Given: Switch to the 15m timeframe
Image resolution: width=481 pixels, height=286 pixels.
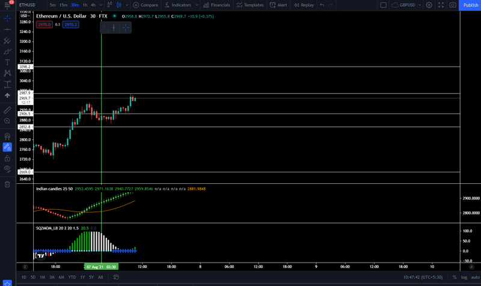Looking at the screenshot, I should [x=63, y=5].
